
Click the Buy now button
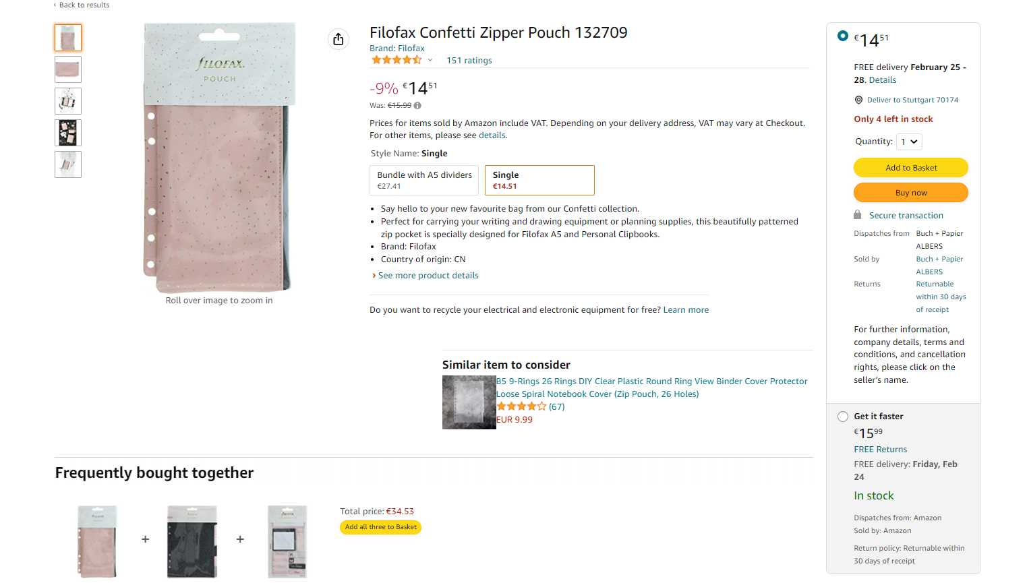[x=911, y=193]
